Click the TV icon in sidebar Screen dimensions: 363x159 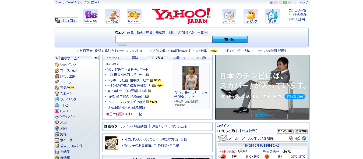tap(57, 105)
